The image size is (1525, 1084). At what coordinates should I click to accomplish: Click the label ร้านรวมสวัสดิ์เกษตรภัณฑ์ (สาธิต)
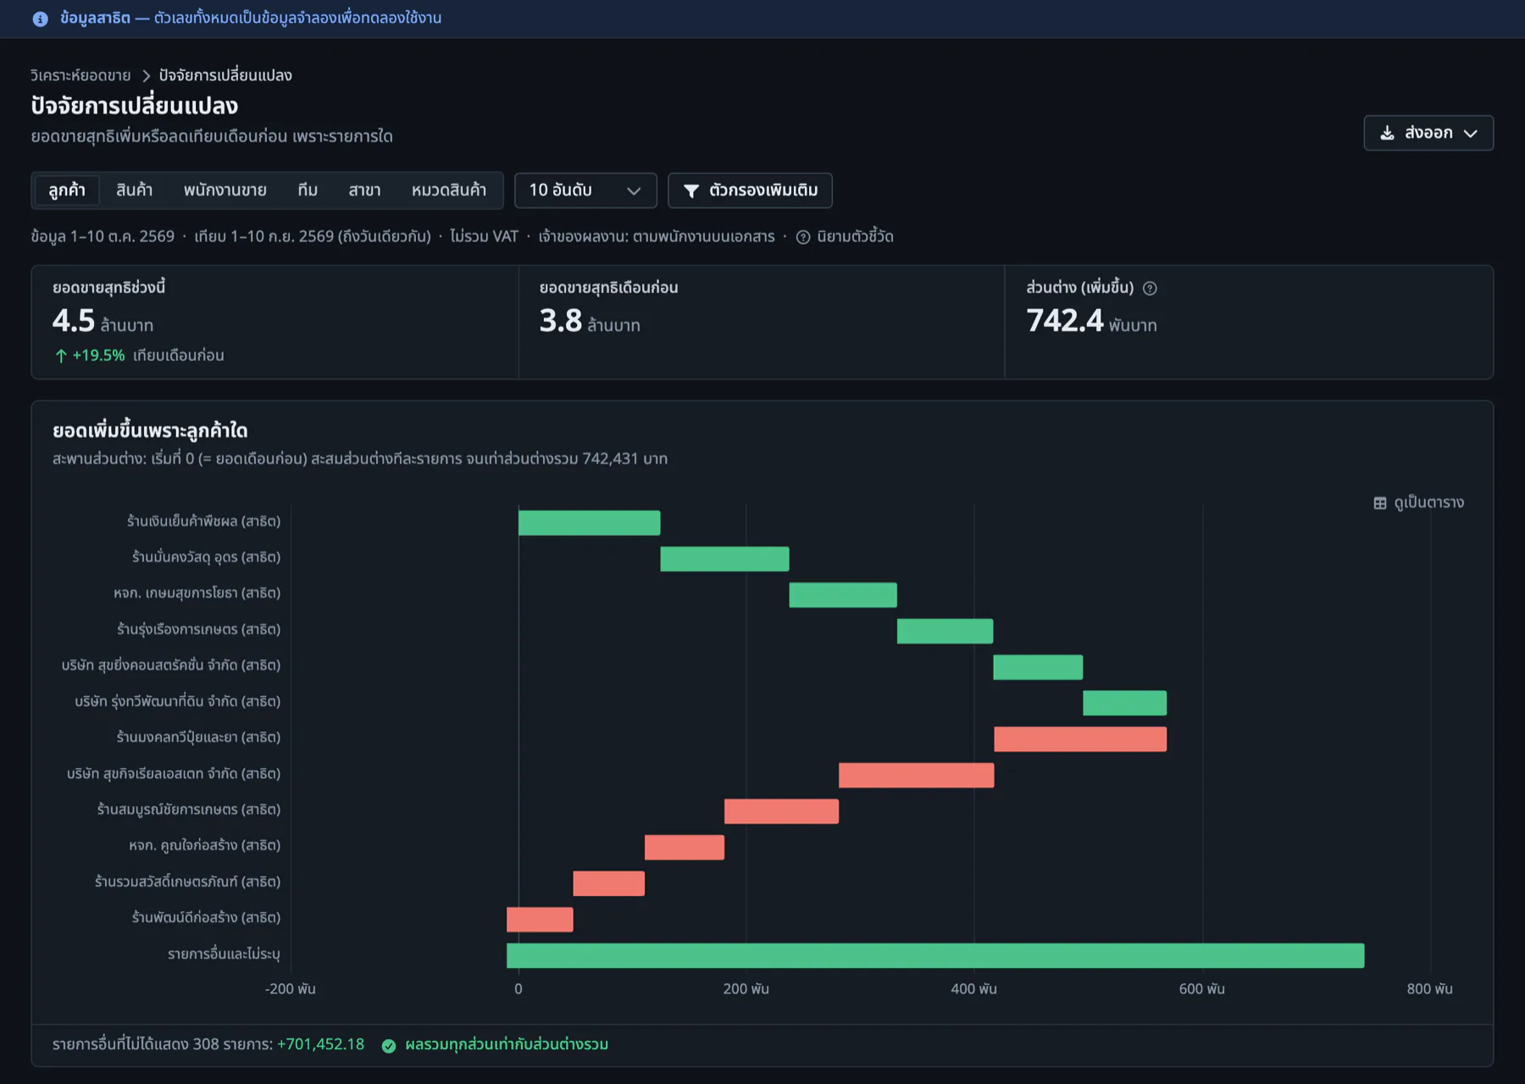[187, 882]
